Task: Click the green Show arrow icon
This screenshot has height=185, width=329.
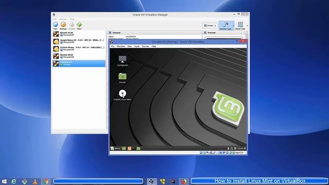Action: [79, 25]
